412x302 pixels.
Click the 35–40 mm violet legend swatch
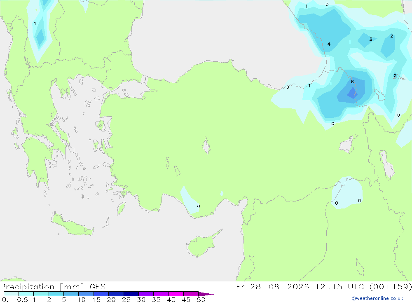point(161,294)
